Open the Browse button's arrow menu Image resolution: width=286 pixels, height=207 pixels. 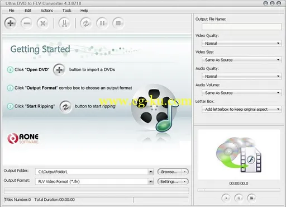185,172
